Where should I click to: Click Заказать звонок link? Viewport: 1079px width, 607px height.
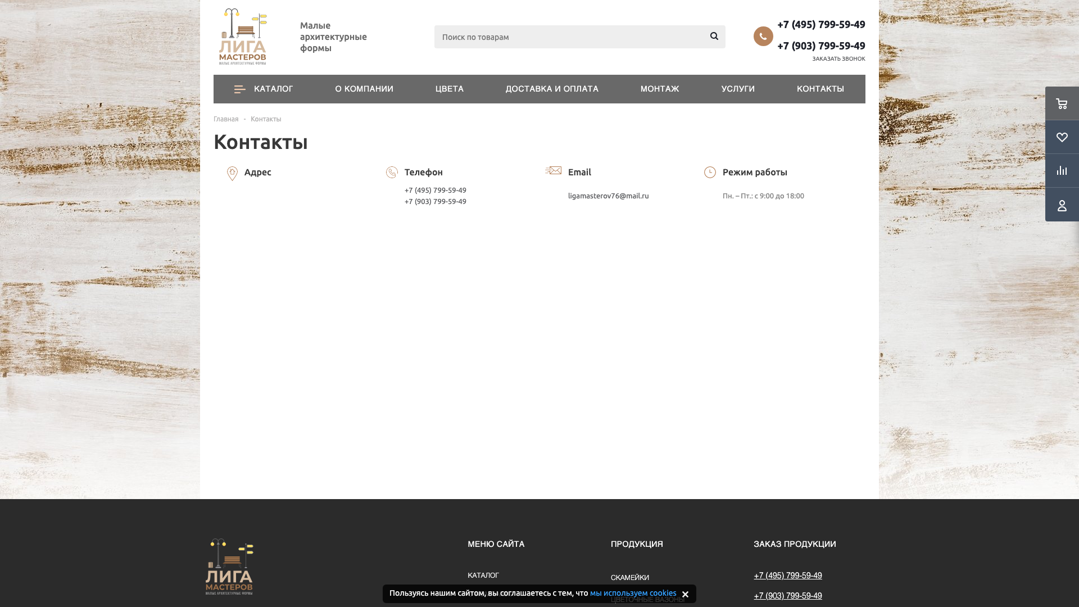tap(838, 58)
